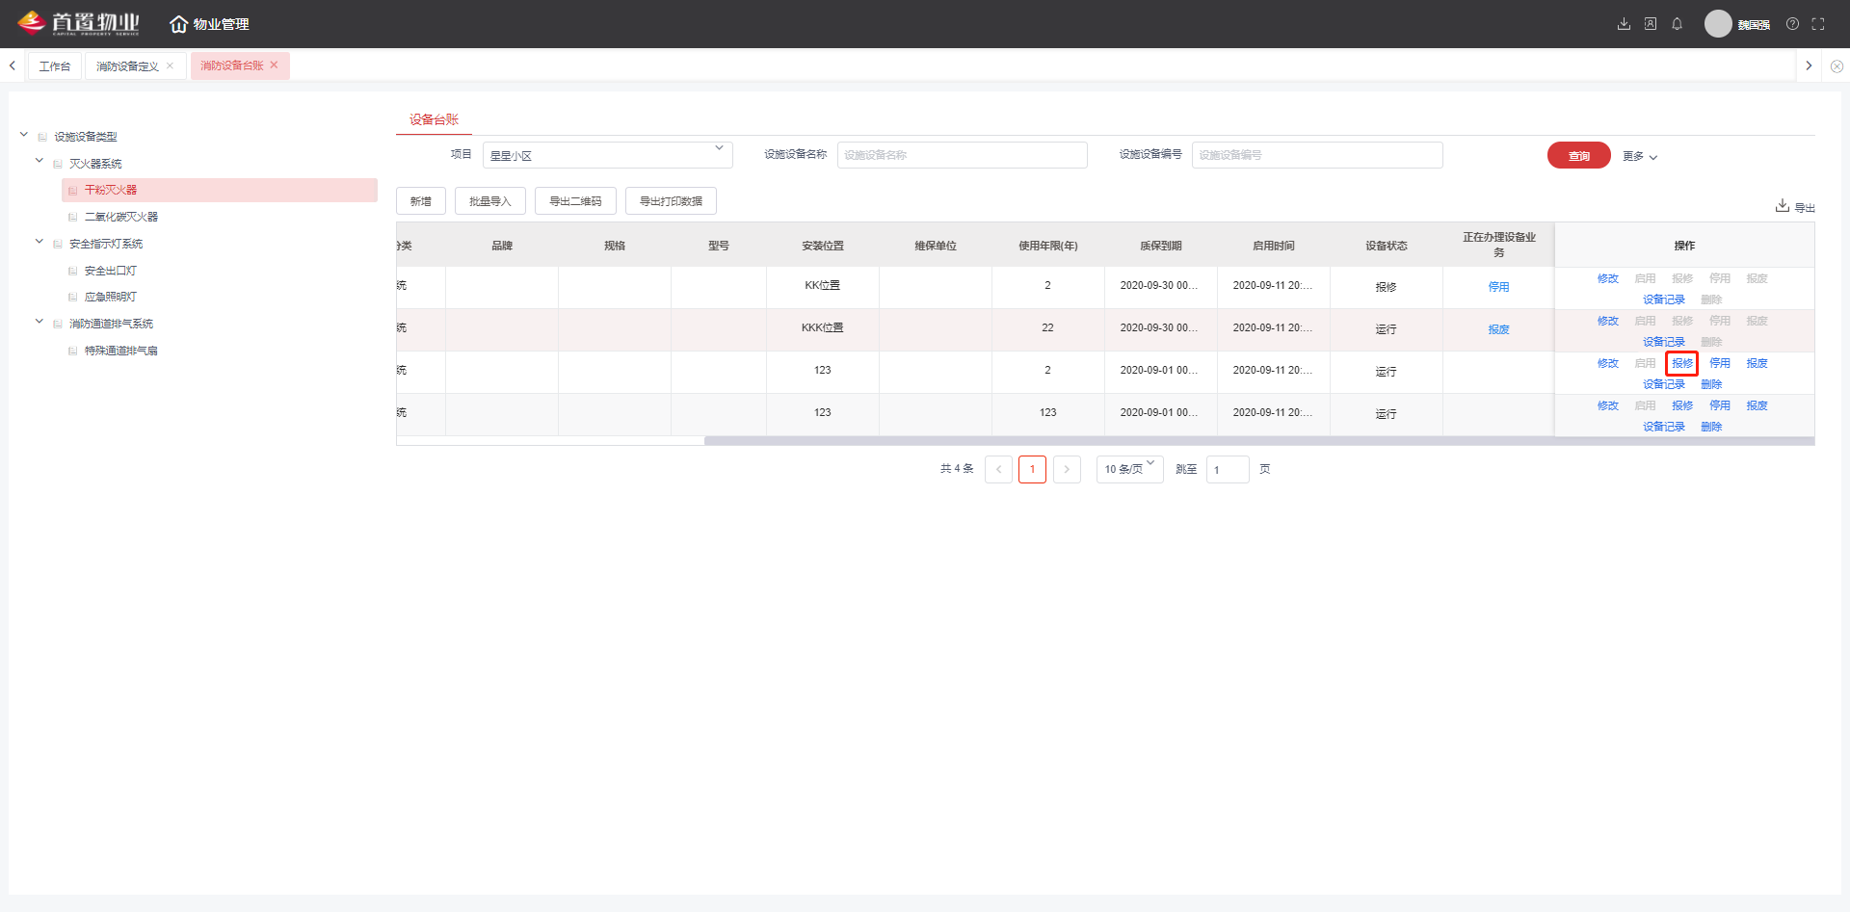Focus the 设施设备名称 input field
The image size is (1850, 912).
click(962, 155)
